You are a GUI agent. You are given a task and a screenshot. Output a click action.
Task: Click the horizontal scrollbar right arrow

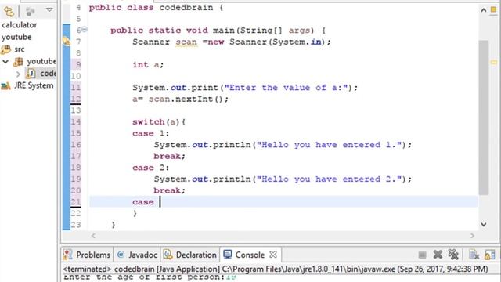click(x=472, y=236)
